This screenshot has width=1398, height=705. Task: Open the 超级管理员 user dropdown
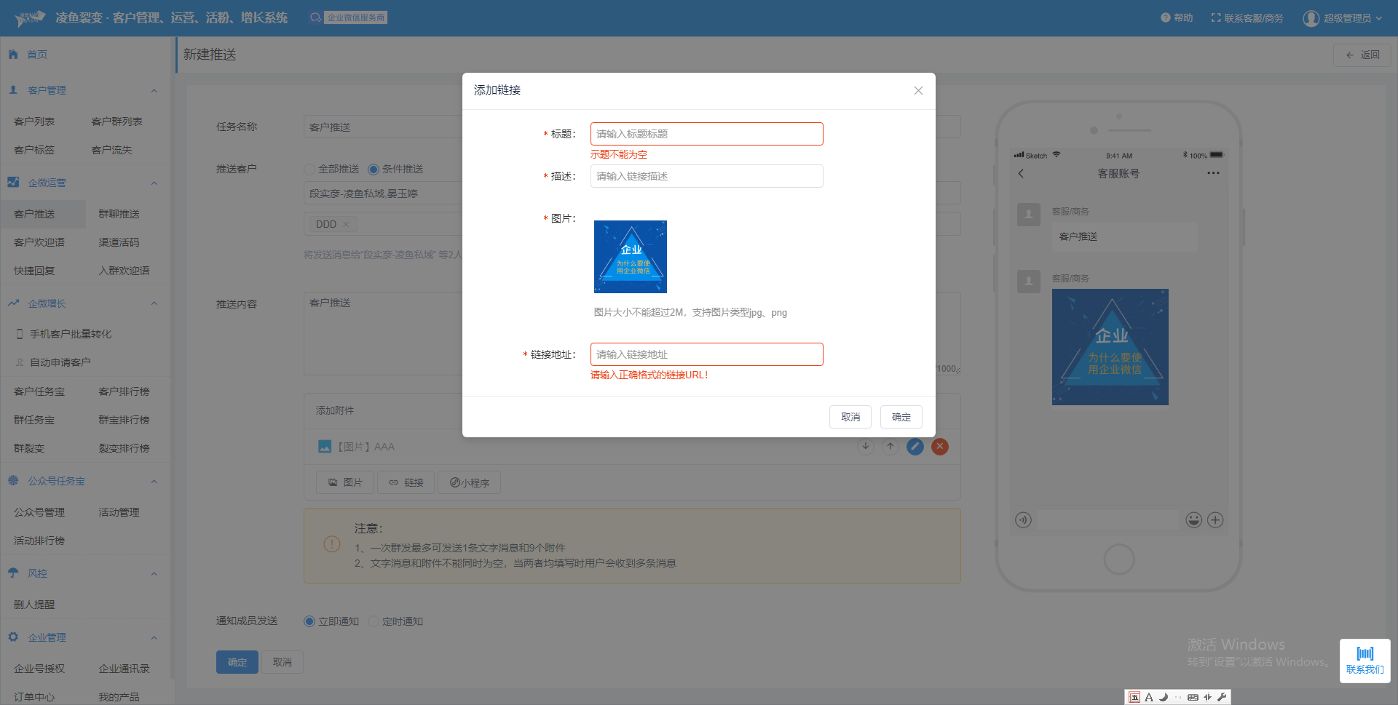[x=1342, y=18]
